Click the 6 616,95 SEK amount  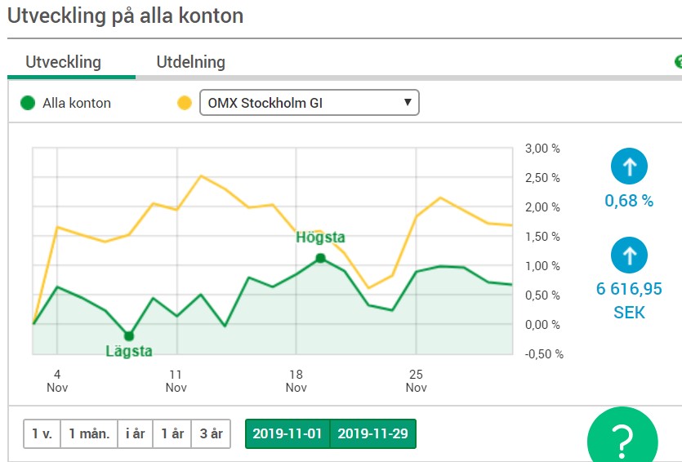tap(629, 300)
